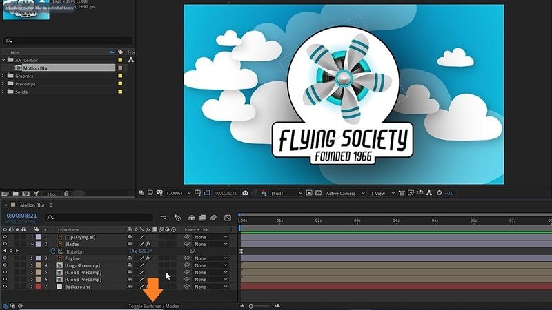Click the Draft 3D icon in timeline header
This screenshot has height=310, width=552.
(x=177, y=218)
